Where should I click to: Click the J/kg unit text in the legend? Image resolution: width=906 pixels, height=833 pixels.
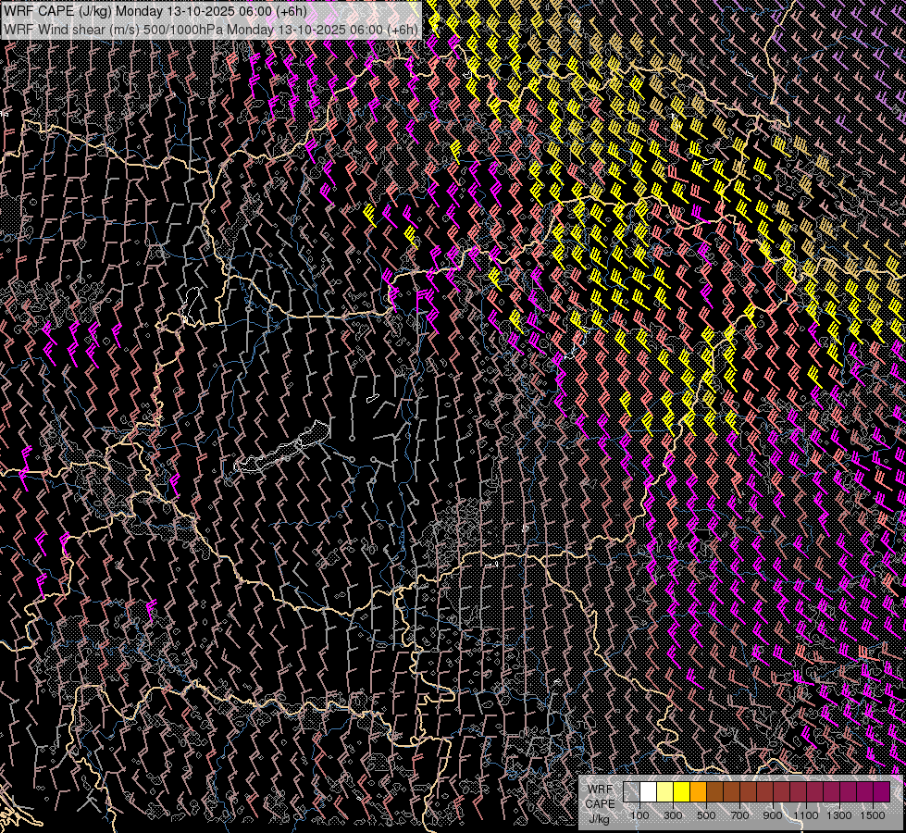pos(600,817)
